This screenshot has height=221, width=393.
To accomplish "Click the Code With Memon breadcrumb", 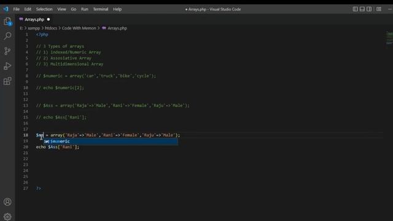I will click(x=79, y=28).
